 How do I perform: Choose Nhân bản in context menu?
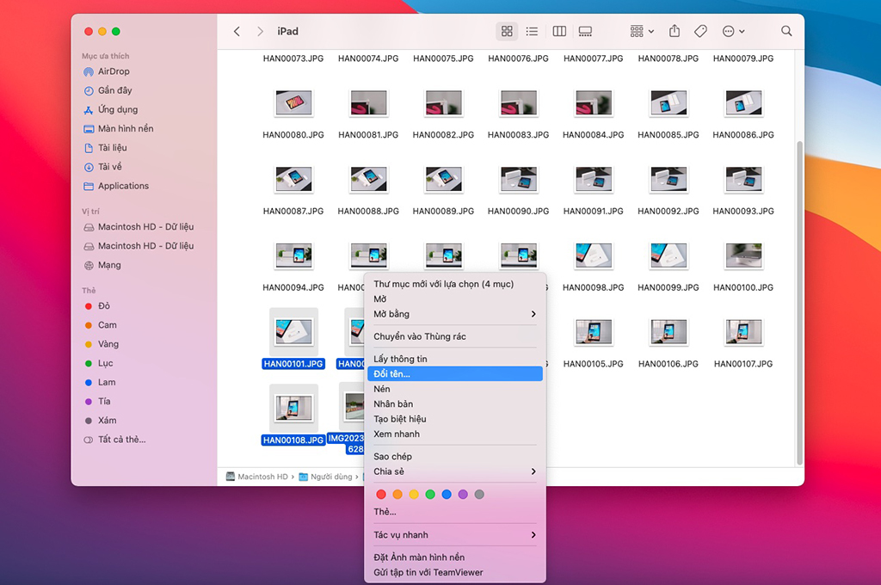pos(455,404)
